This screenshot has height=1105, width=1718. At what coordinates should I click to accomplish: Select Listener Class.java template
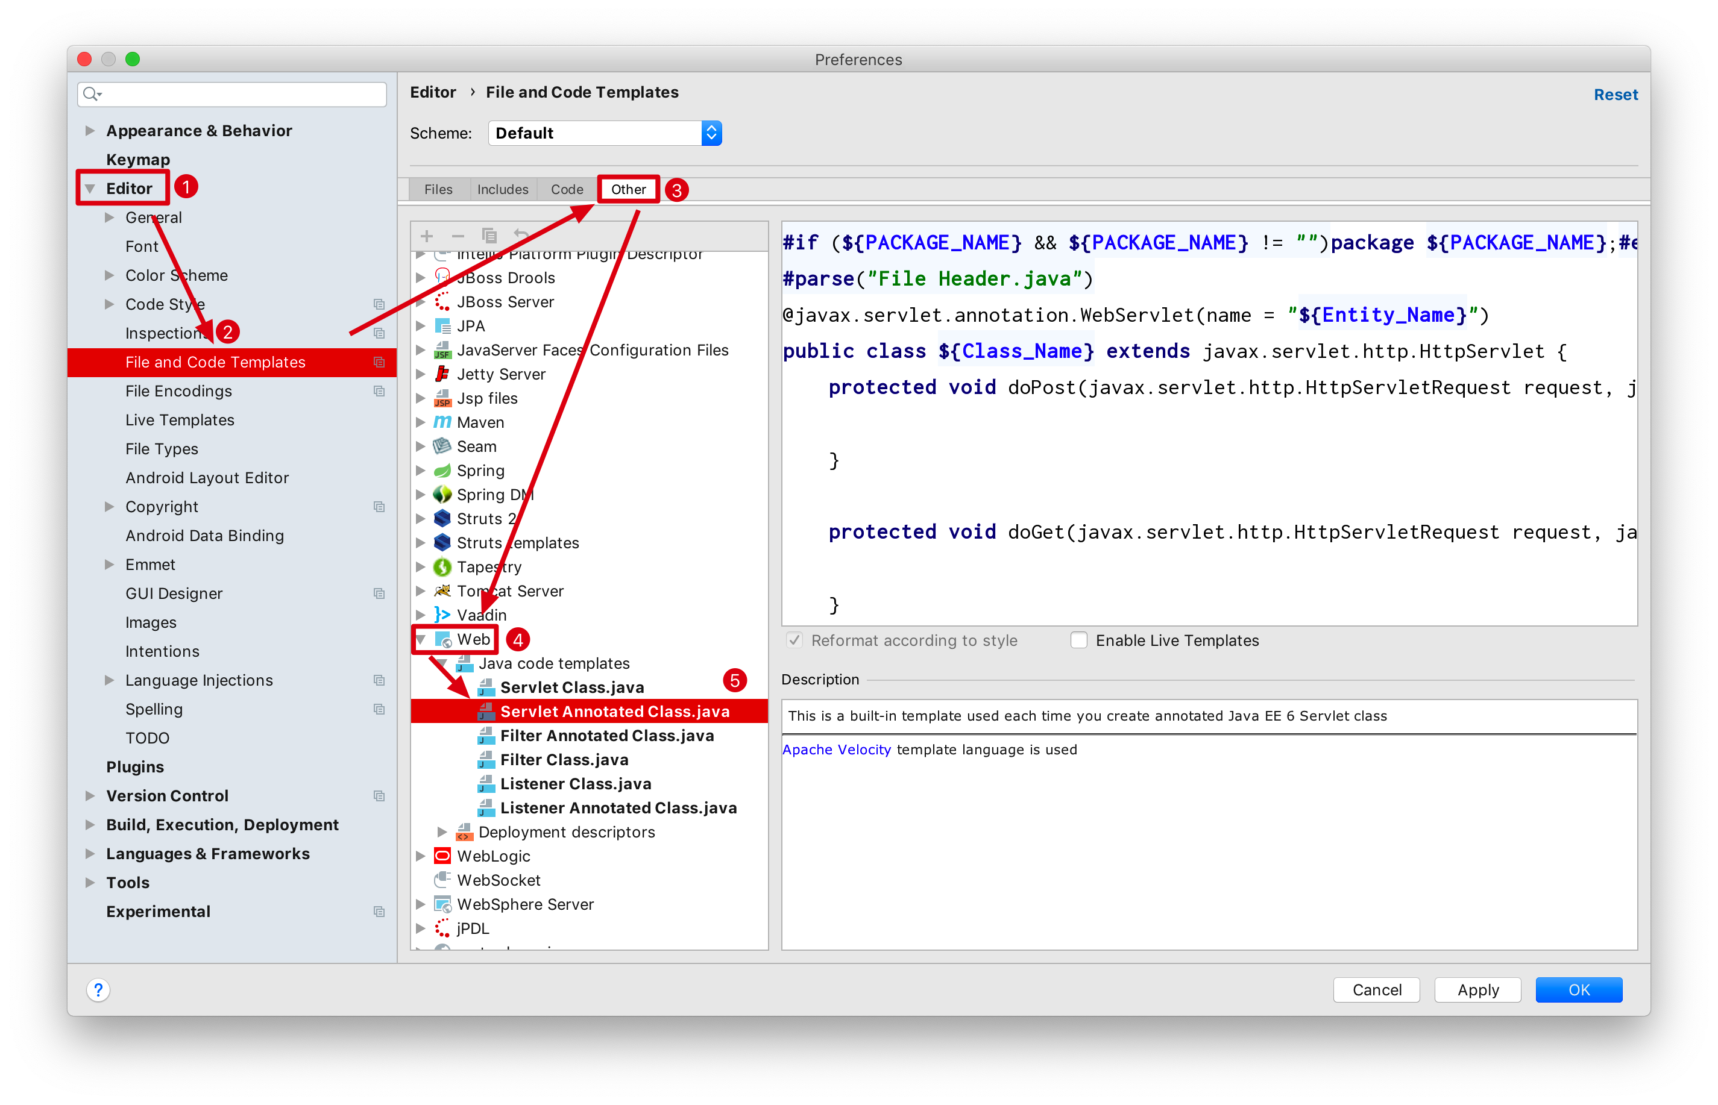pyautogui.click(x=576, y=783)
